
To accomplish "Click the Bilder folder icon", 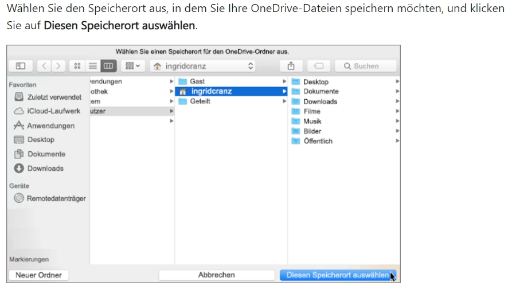I will click(295, 131).
